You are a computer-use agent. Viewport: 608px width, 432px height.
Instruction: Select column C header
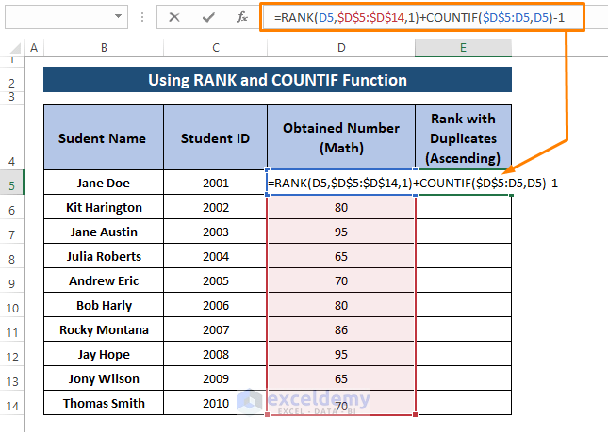[215, 48]
